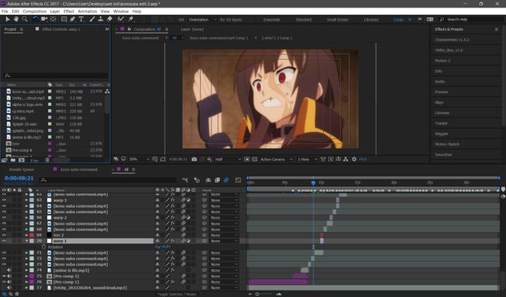Viewport: 506px width, 297px height.
Task: Open the Graph Editor
Action: click(237, 180)
